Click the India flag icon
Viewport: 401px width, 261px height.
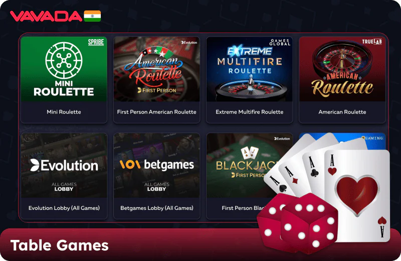click(92, 16)
